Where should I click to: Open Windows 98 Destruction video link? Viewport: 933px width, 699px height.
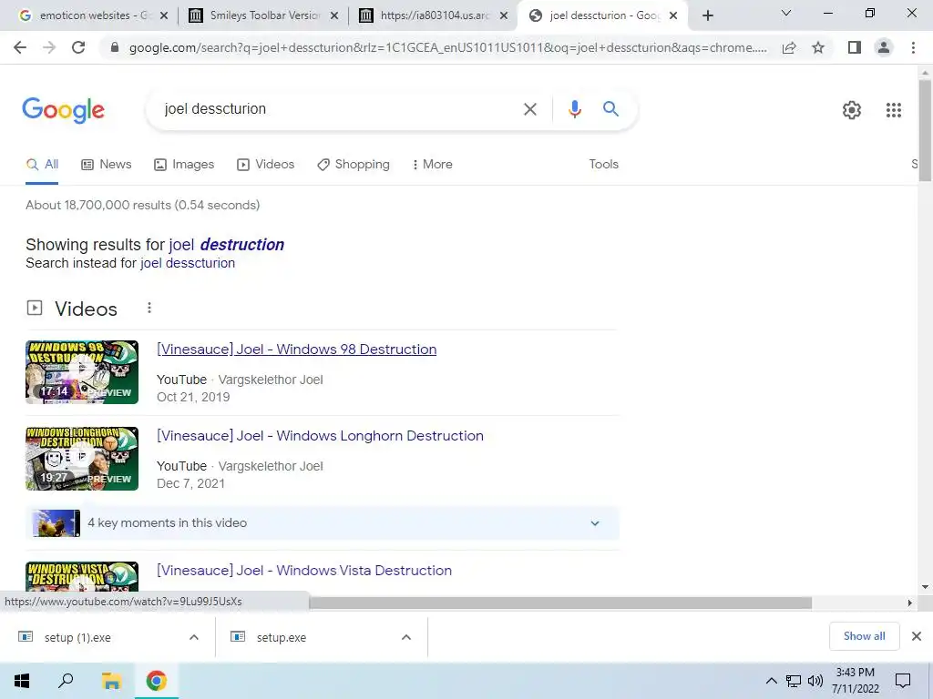pos(296,349)
